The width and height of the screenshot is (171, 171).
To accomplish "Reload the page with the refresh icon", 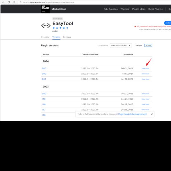I will tap(9, 2).
